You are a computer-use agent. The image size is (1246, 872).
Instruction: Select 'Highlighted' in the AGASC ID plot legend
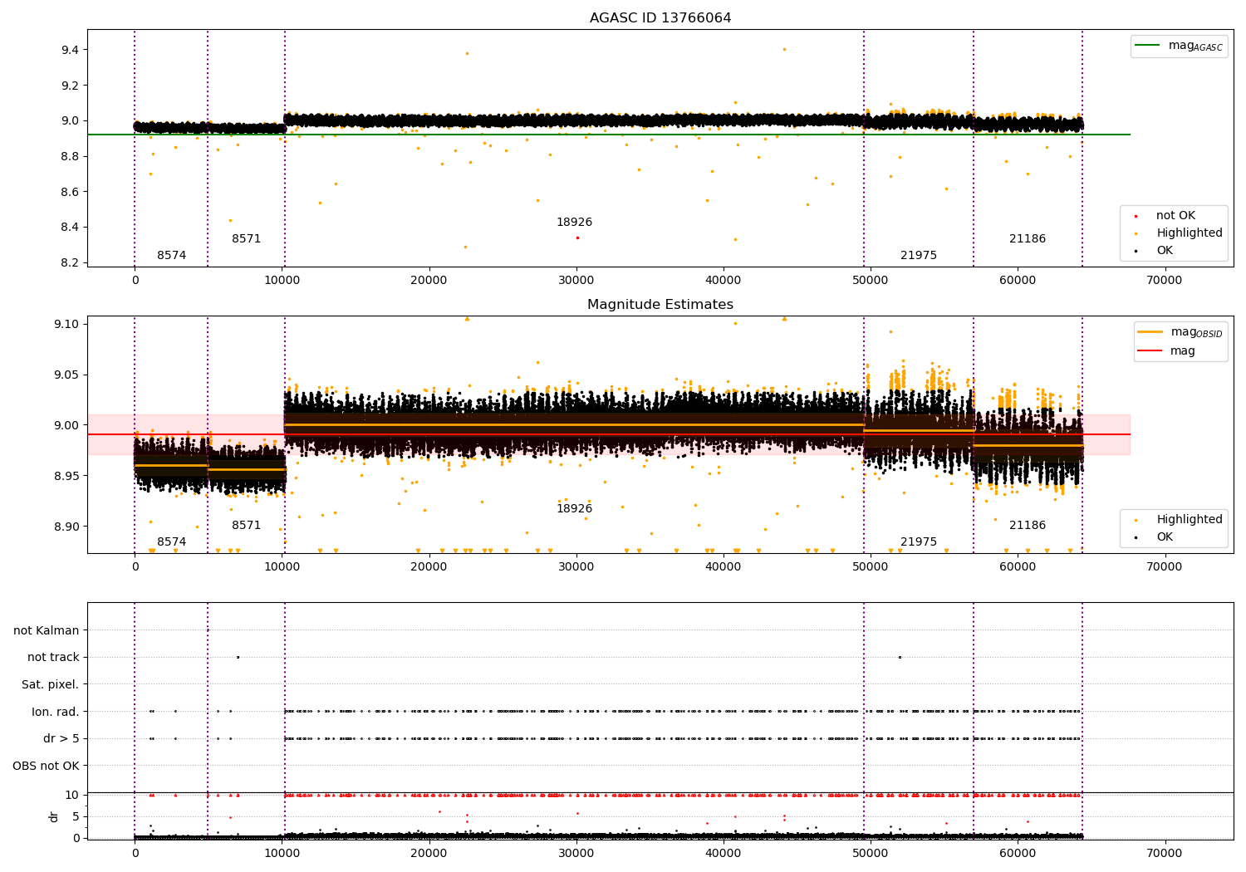tap(1179, 233)
